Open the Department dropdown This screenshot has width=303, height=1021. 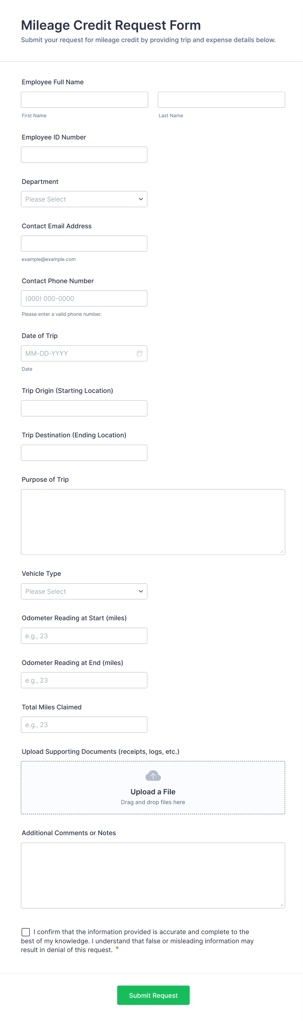click(84, 199)
